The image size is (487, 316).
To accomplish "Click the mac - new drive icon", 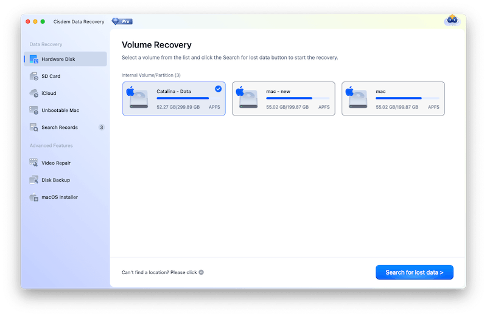I will click(x=247, y=98).
